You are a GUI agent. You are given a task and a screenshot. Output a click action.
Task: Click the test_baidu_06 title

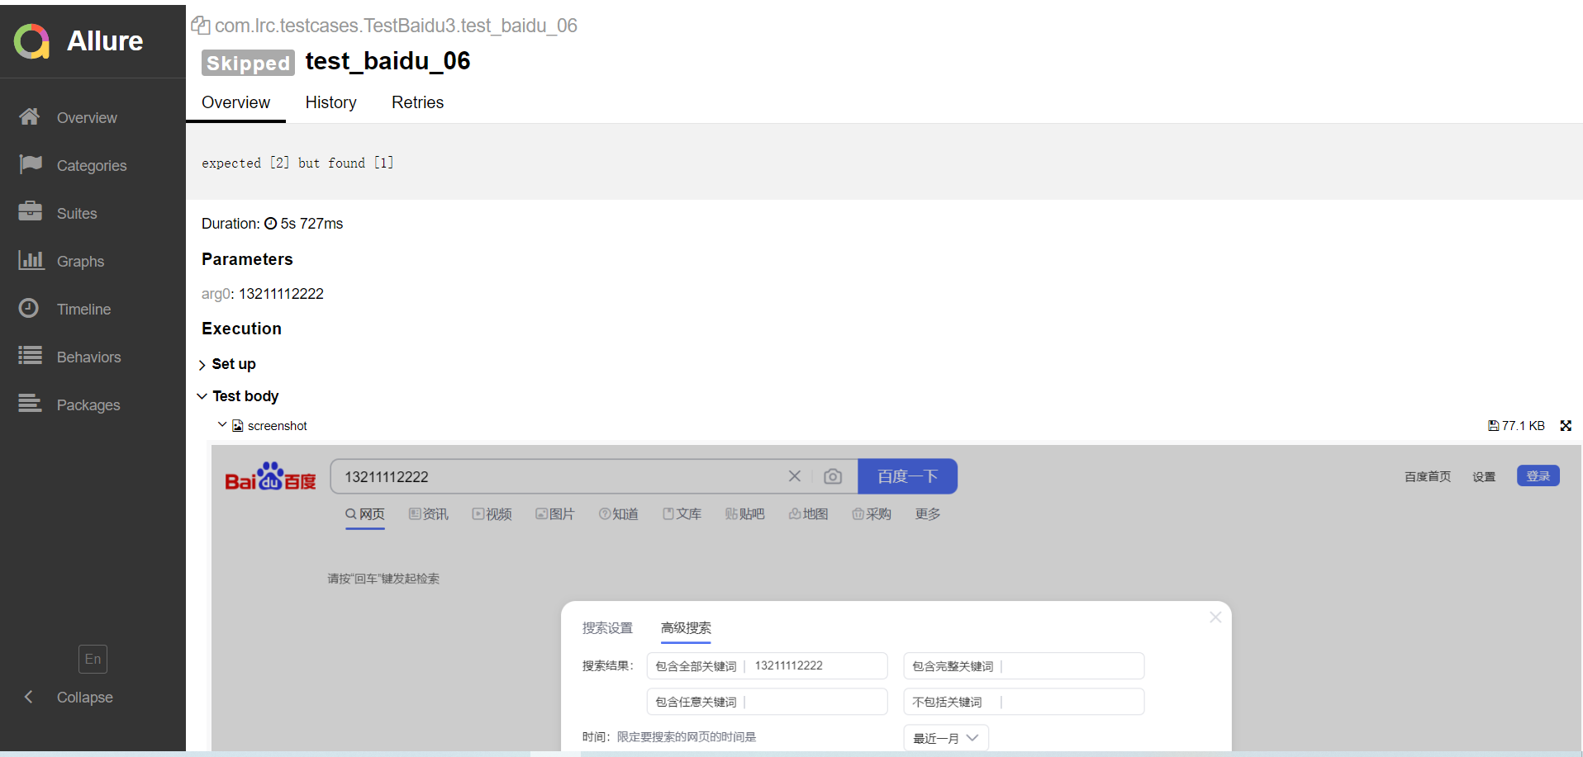coord(387,61)
